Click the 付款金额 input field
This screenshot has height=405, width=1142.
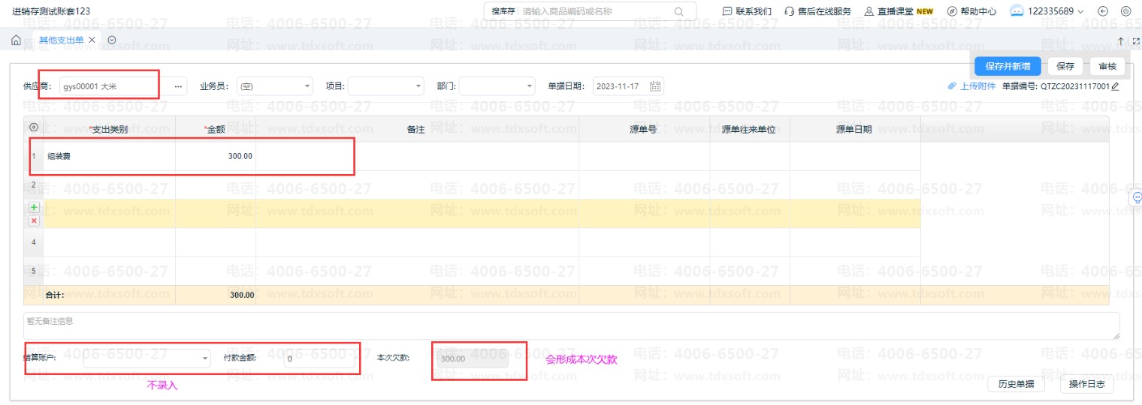click(319, 358)
